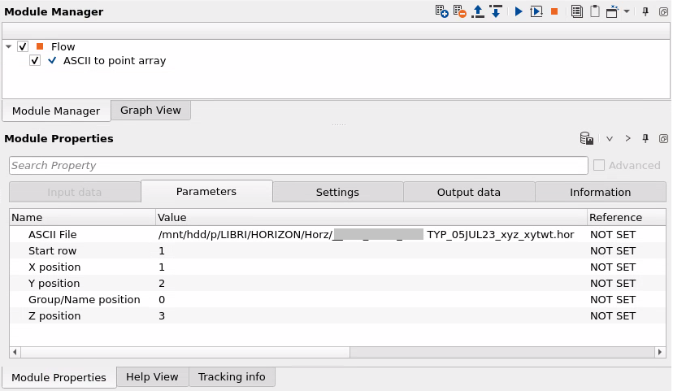This screenshot has height=391, width=673.
Task: Move the module up with the arrow icon
Action: 478,11
